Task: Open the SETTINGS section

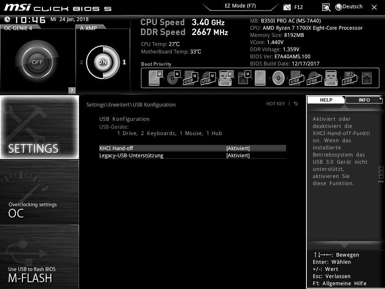Action: click(39, 127)
